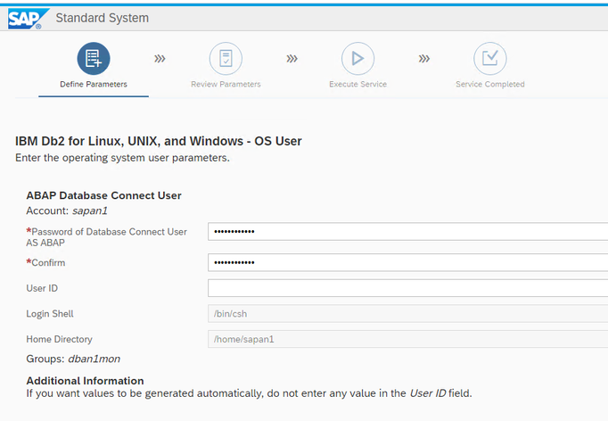Open the Review Parameters tab label

tap(226, 84)
